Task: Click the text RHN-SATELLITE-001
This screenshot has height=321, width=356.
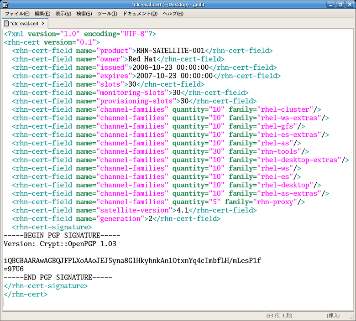Action: 170,51
